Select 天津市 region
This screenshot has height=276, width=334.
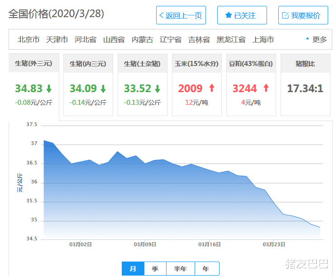(x=57, y=40)
